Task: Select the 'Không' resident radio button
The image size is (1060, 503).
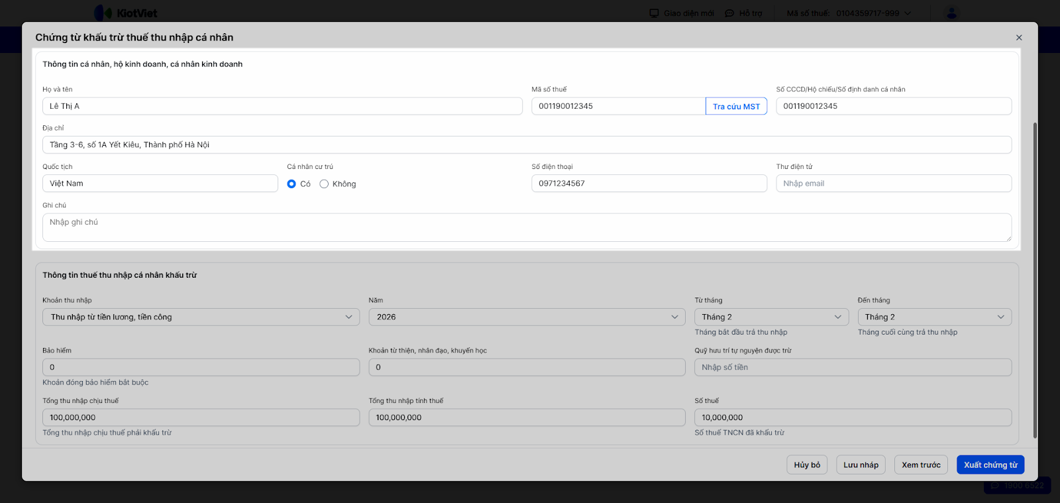Action: (x=324, y=184)
